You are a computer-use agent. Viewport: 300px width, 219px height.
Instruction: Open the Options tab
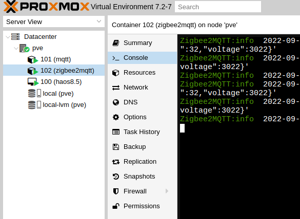pos(143,117)
